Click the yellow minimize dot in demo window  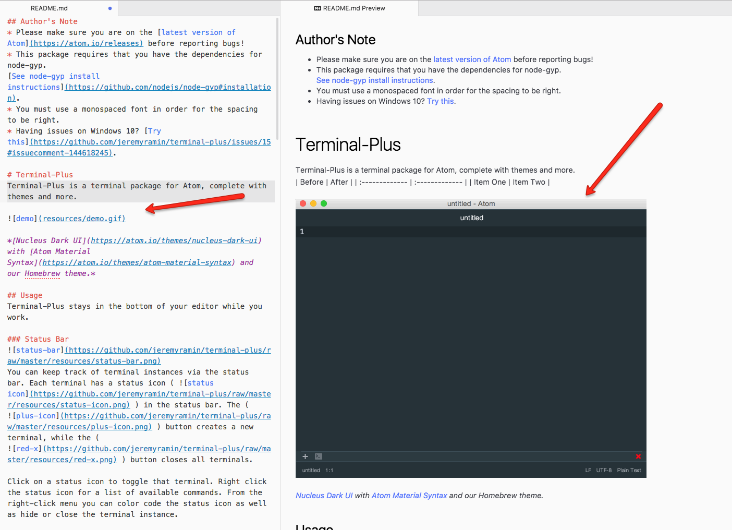pyautogui.click(x=313, y=203)
